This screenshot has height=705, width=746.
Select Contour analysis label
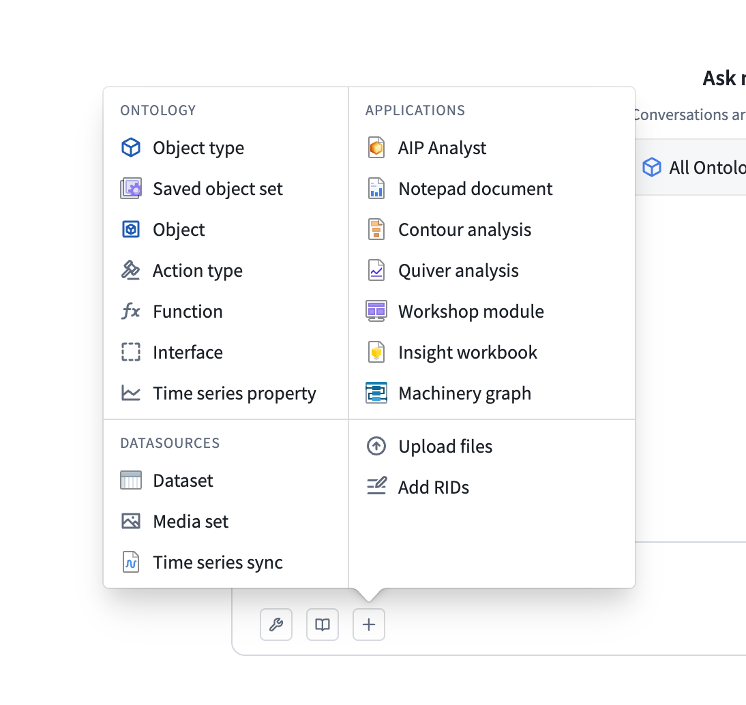point(465,230)
